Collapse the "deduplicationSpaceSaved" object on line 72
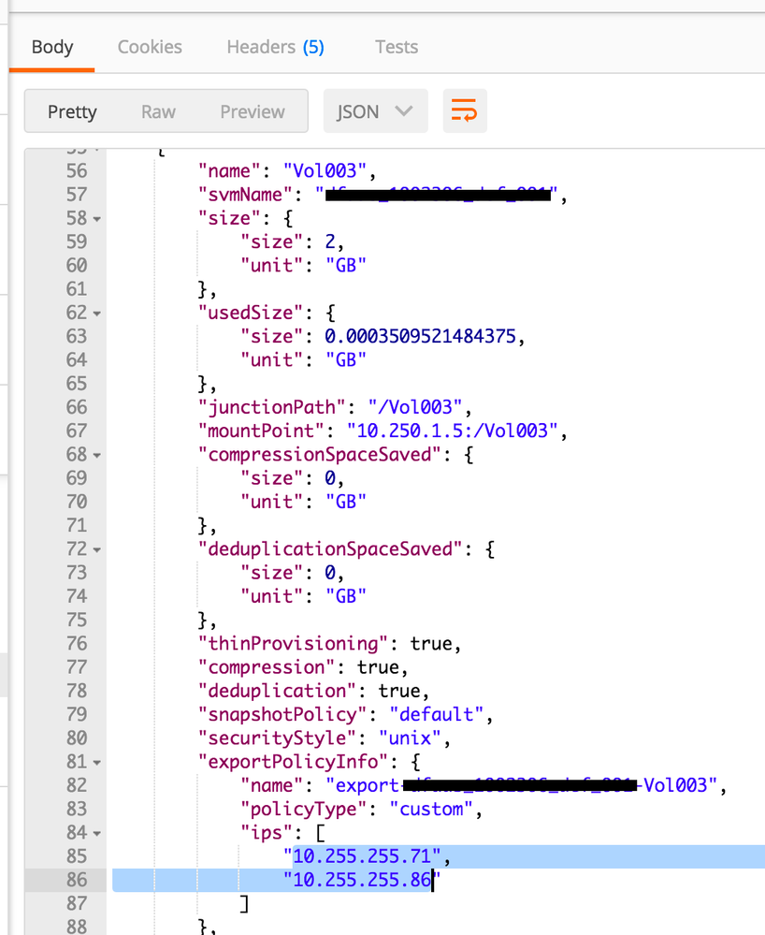Viewport: 765px width, 935px height. coord(96,548)
